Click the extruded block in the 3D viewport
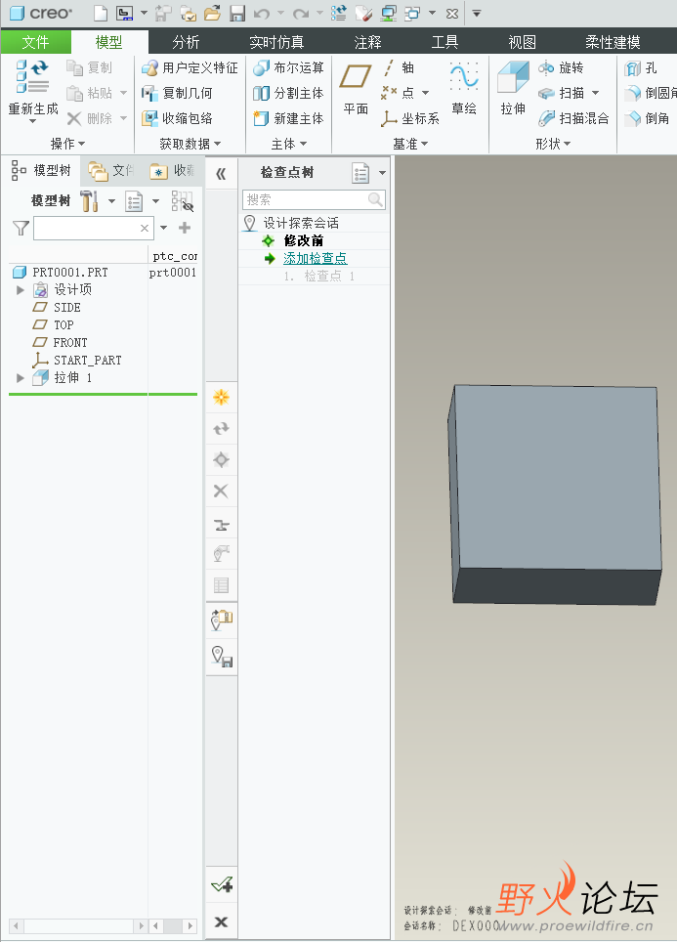The width and height of the screenshot is (677, 942). coord(556,492)
